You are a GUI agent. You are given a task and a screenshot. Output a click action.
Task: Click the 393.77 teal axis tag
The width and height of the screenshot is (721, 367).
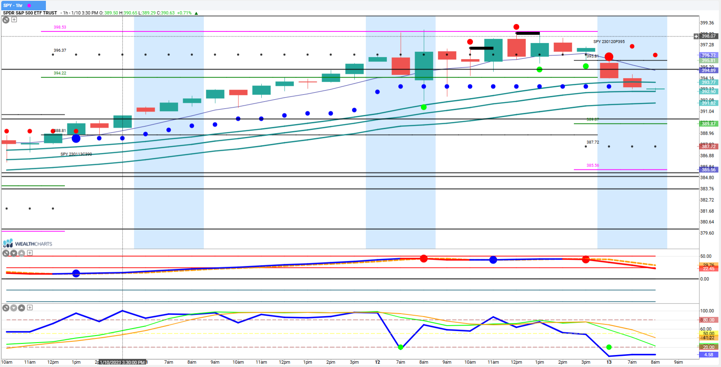click(709, 82)
